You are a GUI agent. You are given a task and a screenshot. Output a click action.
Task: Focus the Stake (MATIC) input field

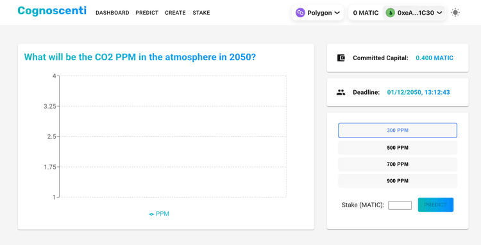click(x=400, y=205)
